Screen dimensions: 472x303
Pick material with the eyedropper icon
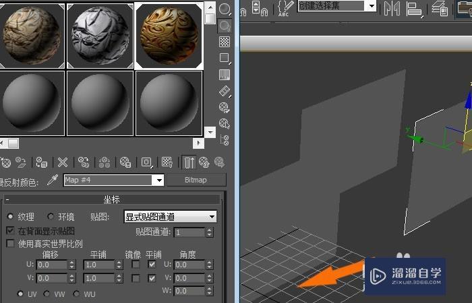53,180
